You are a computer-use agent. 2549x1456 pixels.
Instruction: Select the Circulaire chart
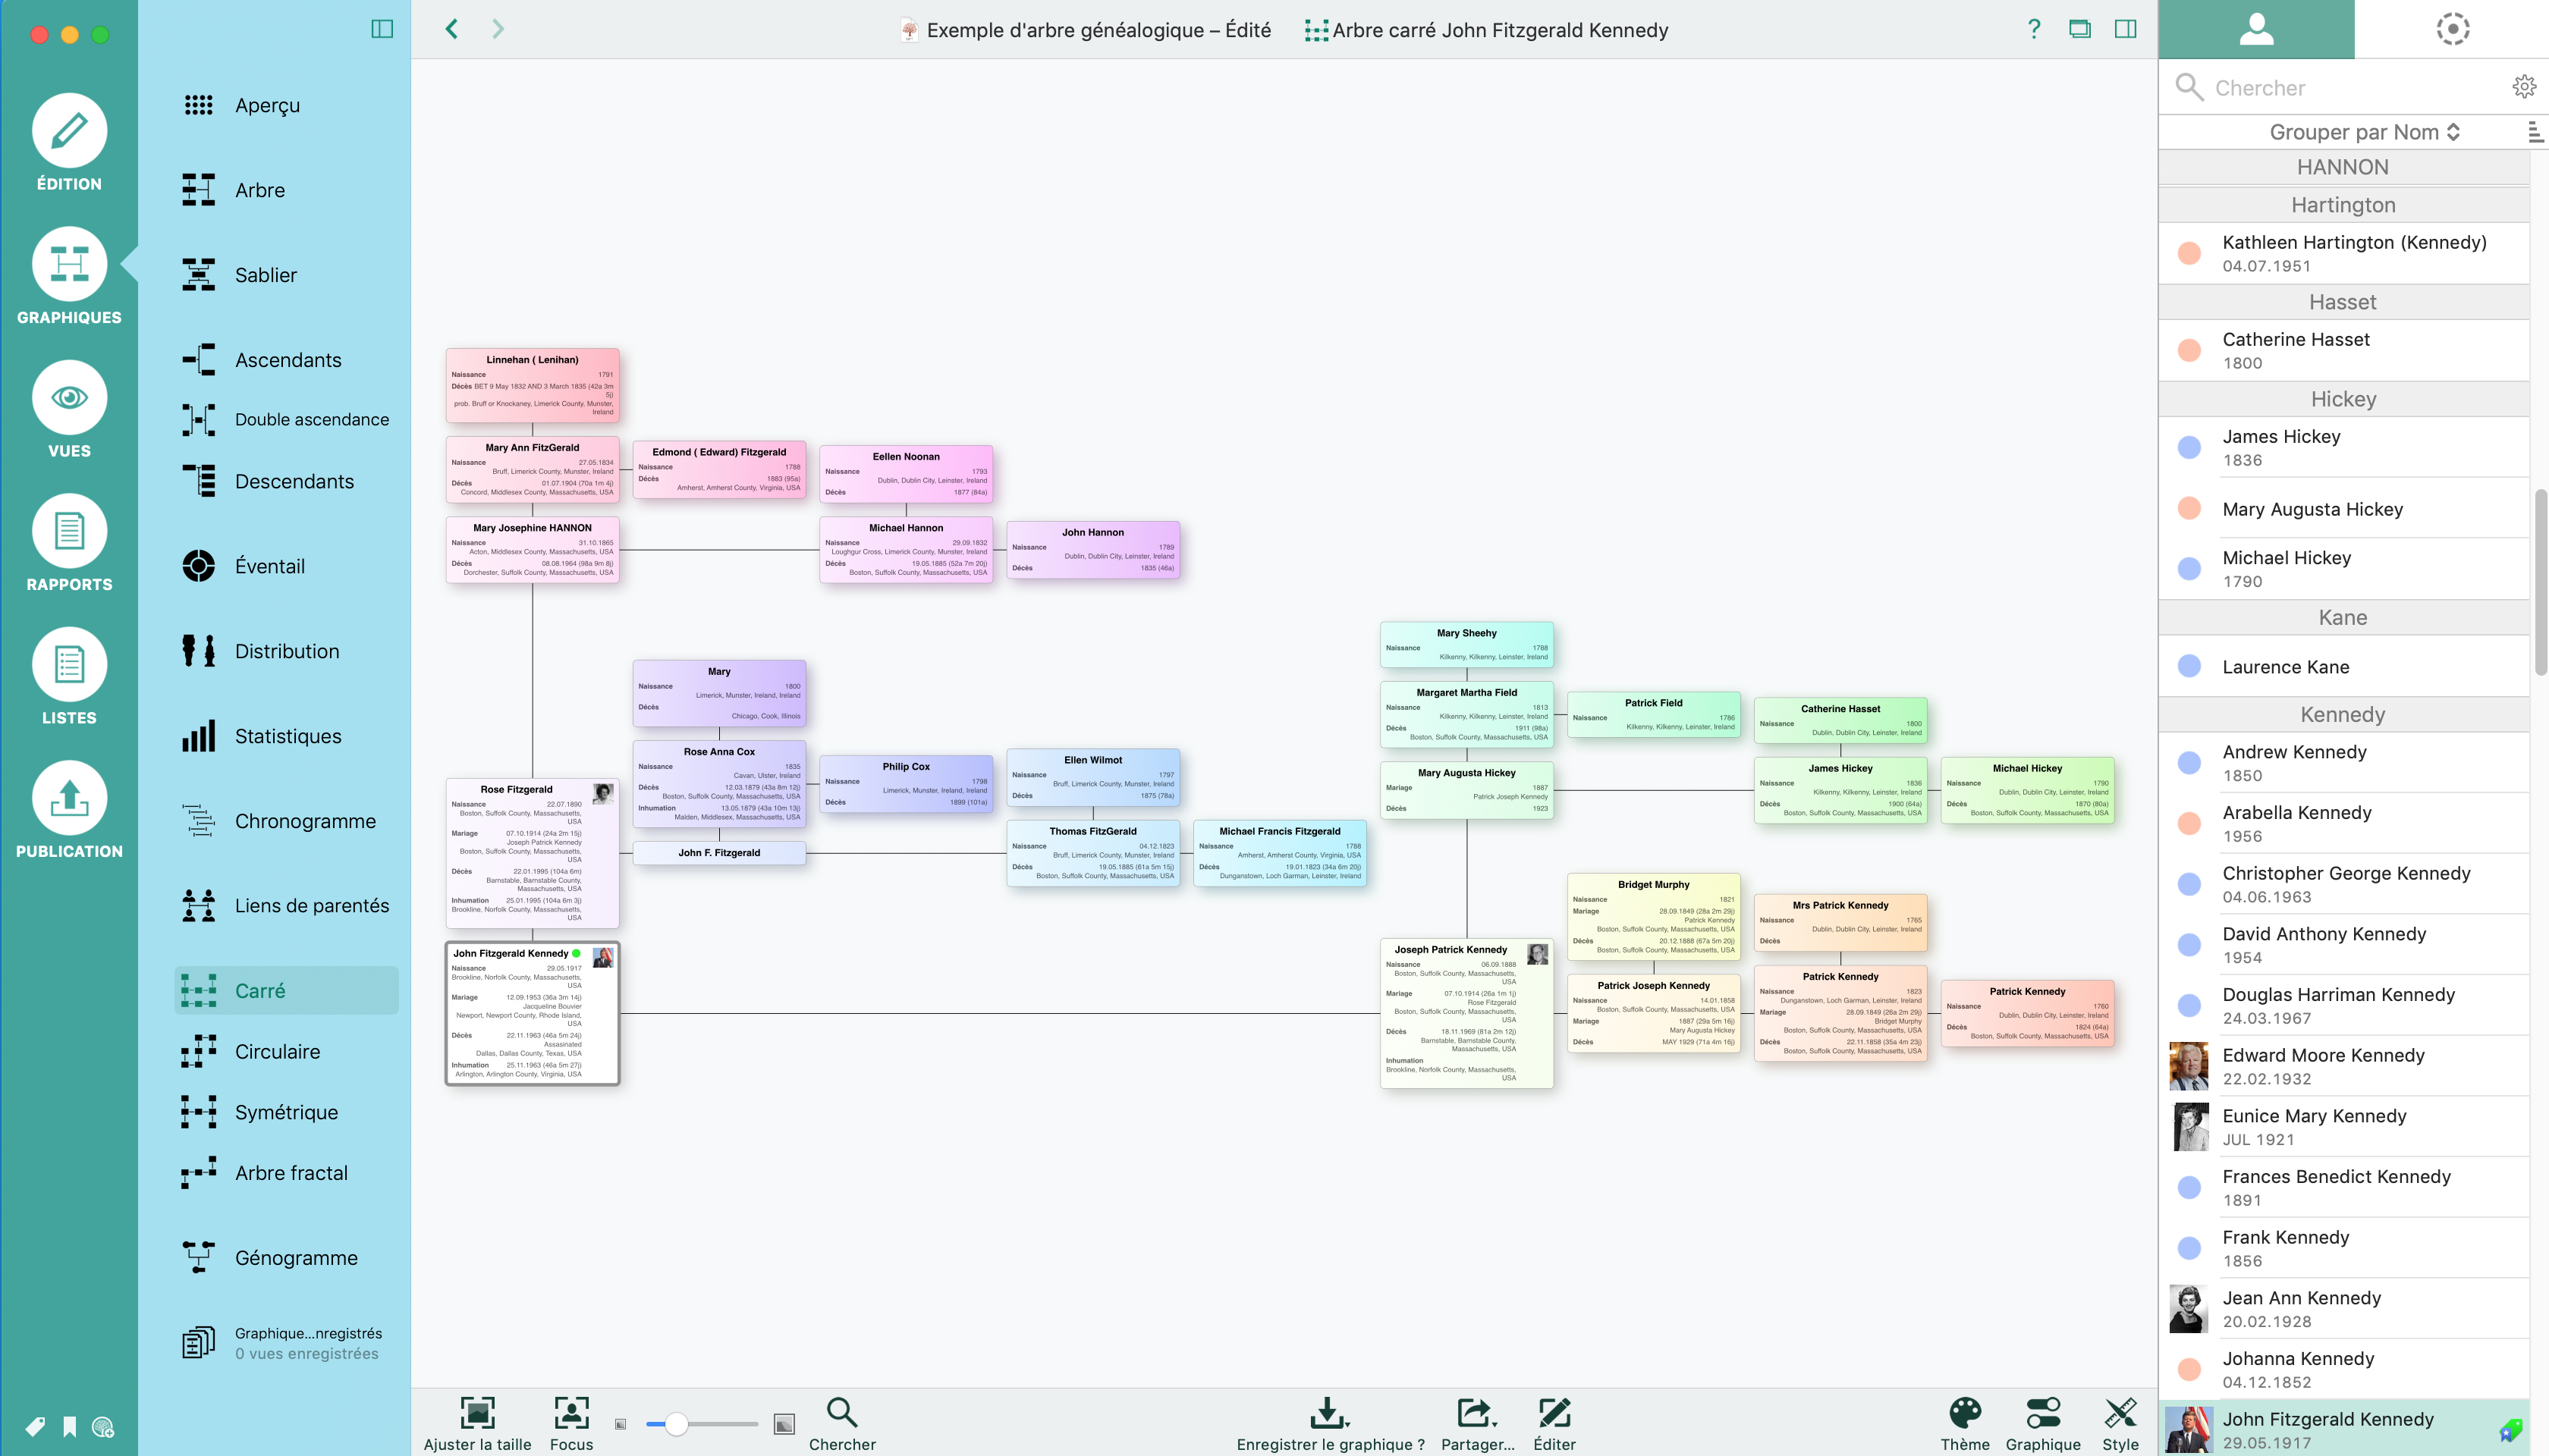[x=286, y=1052]
